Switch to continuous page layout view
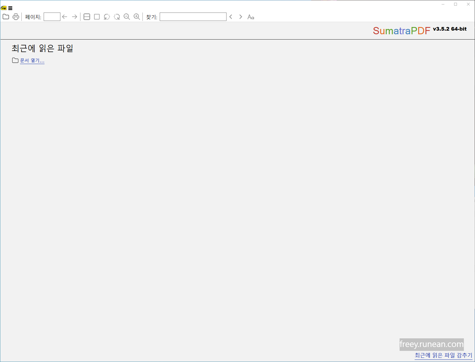Viewport: 475px width, 362px height. point(87,17)
